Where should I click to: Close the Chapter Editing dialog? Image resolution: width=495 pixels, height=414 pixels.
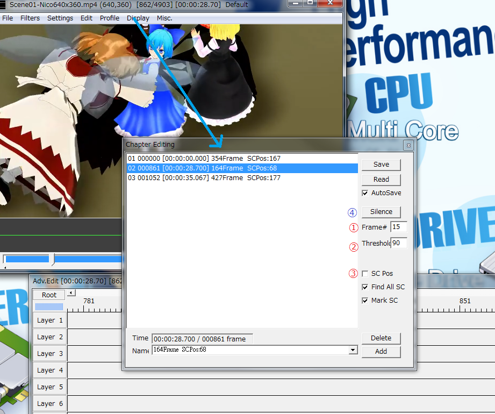408,145
